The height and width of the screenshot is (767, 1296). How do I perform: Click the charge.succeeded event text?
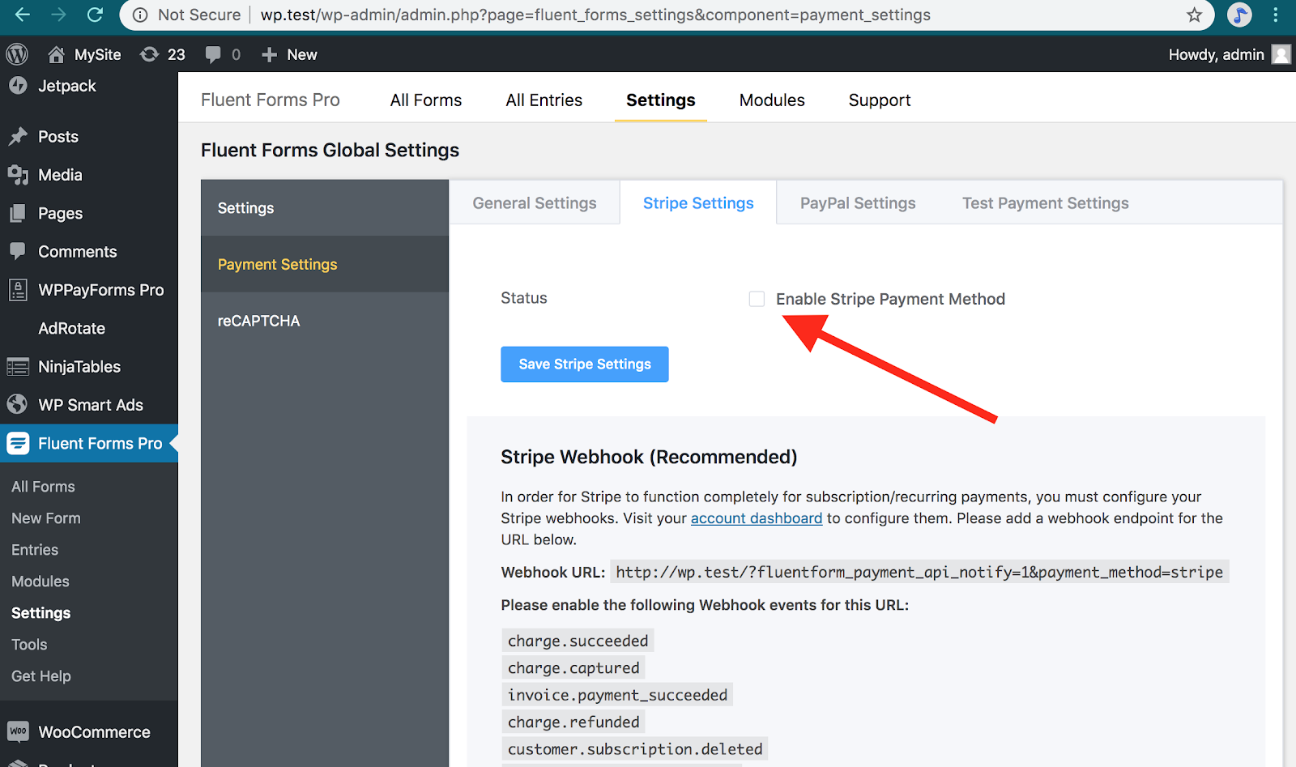(x=578, y=641)
